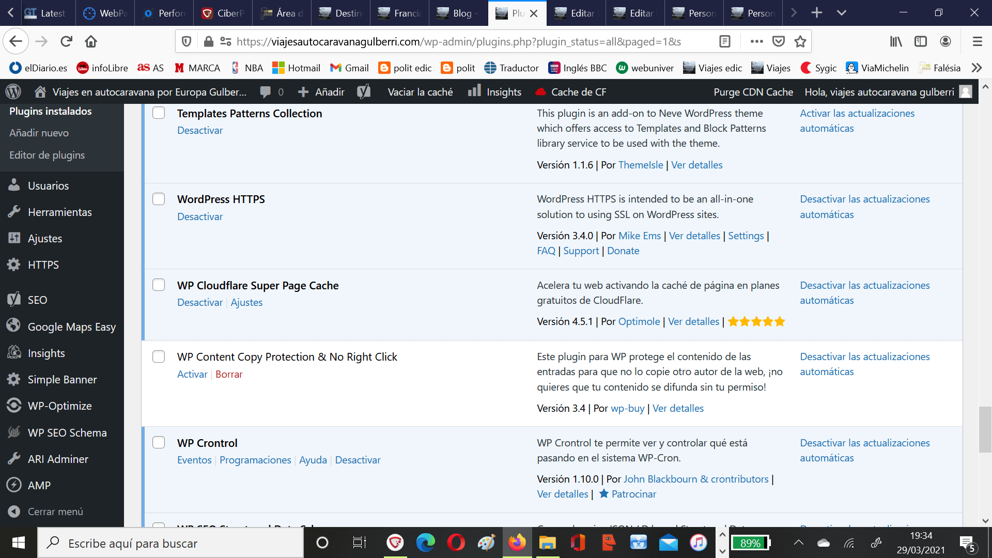The image size is (992, 558).
Task: Open Gmail bookmark
Action: (349, 68)
